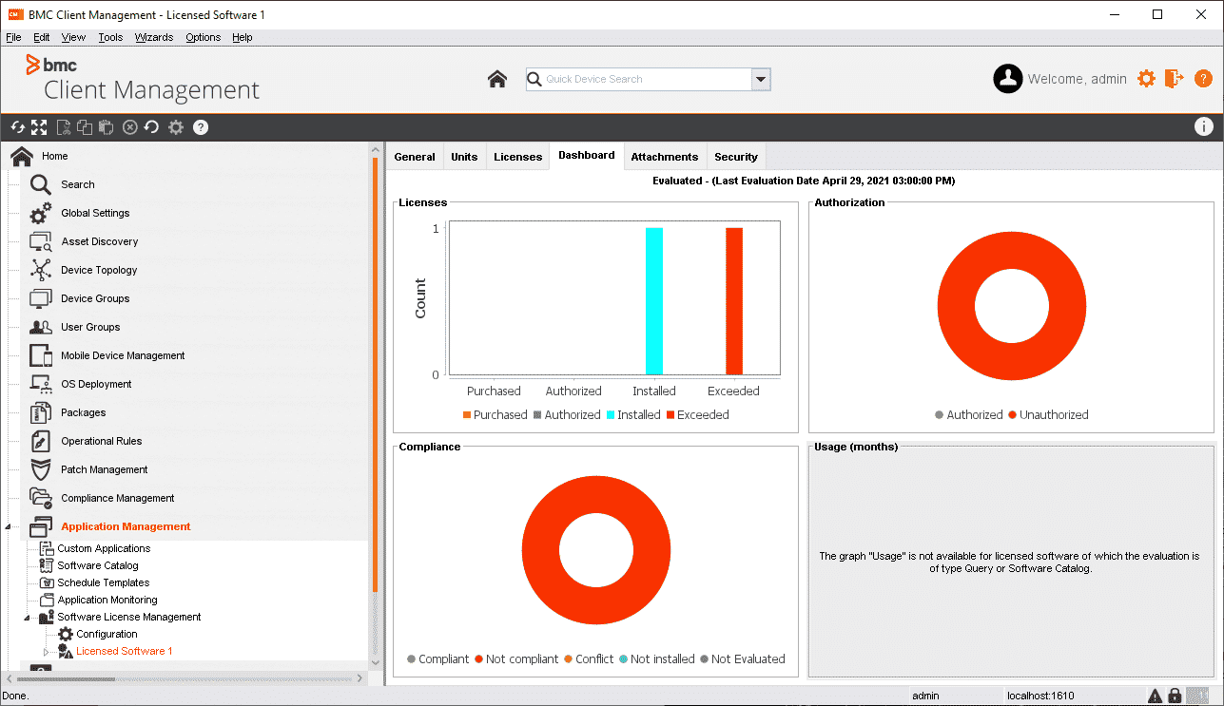Open the Search node
This screenshot has width=1224, height=706.
78,184
